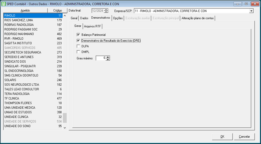Select SOS NEUROLOGICO LTDA row
This screenshot has height=144, width=261.
click(x=33, y=85)
